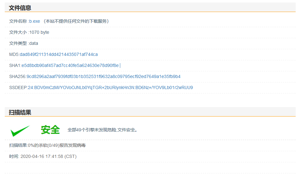Click the 扫描结果 section heading
Screen dimensions: 302x174
click(20, 112)
